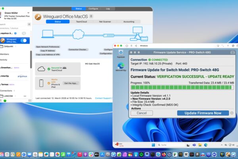Open the TeamCloud tab
The image size is (238, 159).
tap(81, 22)
